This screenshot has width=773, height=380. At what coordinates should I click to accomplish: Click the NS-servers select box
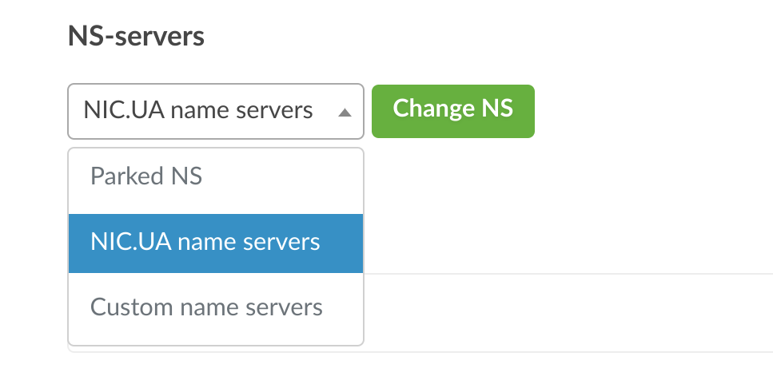[x=216, y=111]
